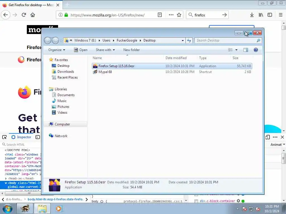Expand the arrow after Users in path
286x214 pixels.
tap(114, 40)
